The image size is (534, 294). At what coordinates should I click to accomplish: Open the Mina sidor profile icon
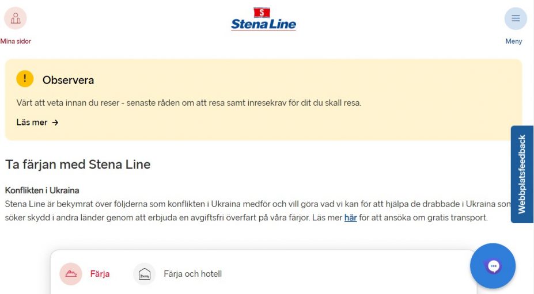pyautogui.click(x=16, y=18)
